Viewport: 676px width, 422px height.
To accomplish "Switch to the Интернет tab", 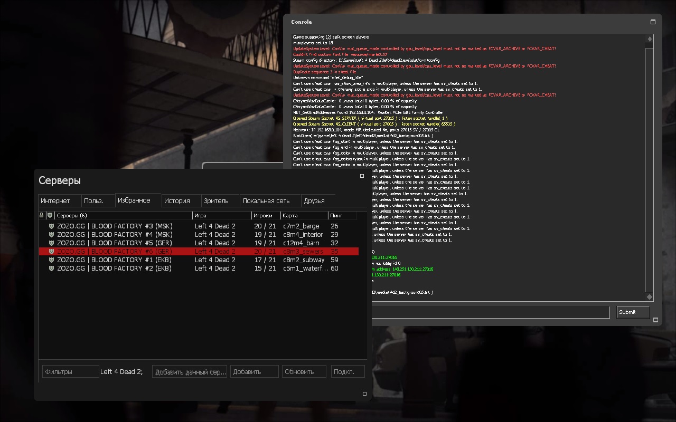I will [55, 201].
